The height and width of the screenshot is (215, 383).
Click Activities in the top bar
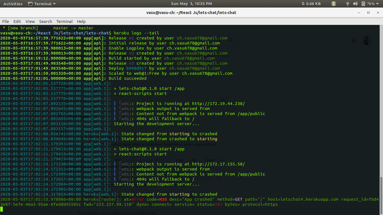click(13, 4)
